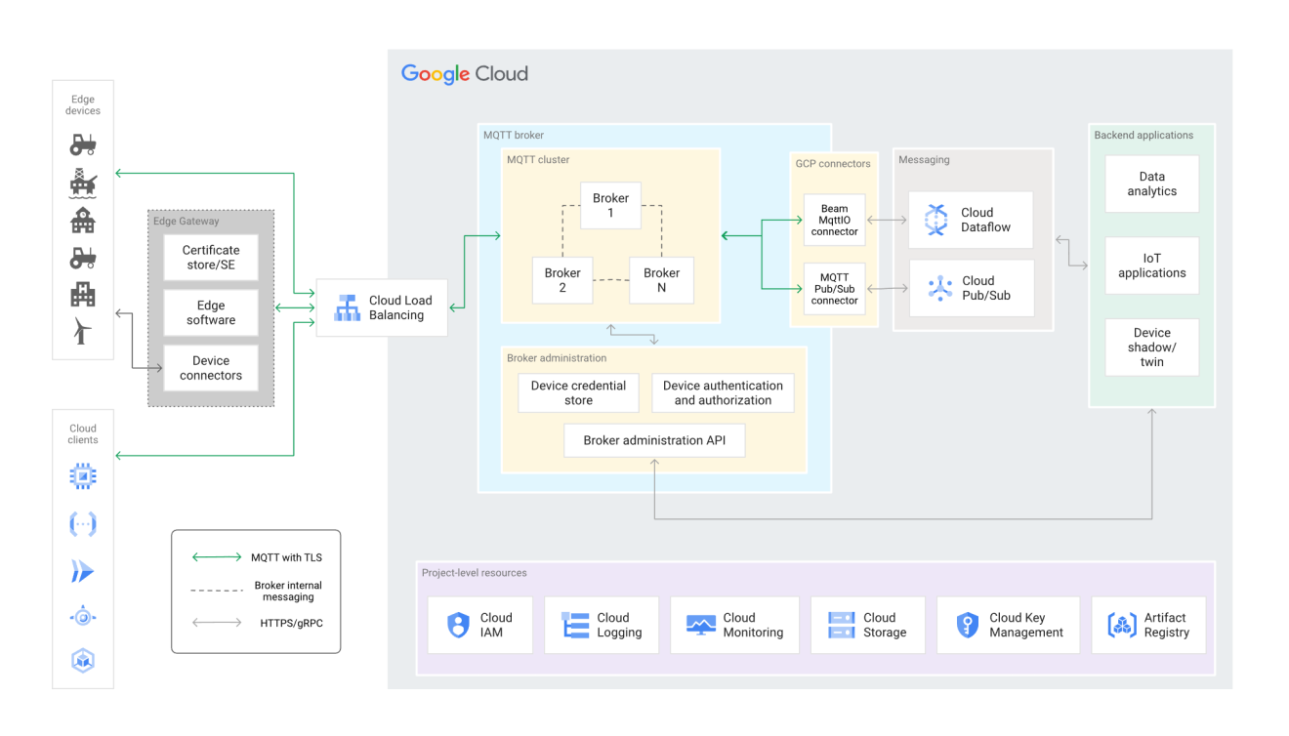Click the wind turbine edge device icon
The image size is (1289, 736).
tap(83, 331)
